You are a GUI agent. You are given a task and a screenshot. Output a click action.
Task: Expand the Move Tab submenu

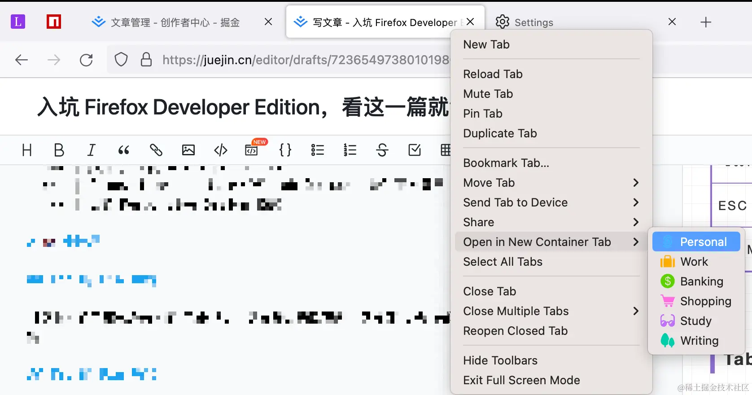click(551, 183)
